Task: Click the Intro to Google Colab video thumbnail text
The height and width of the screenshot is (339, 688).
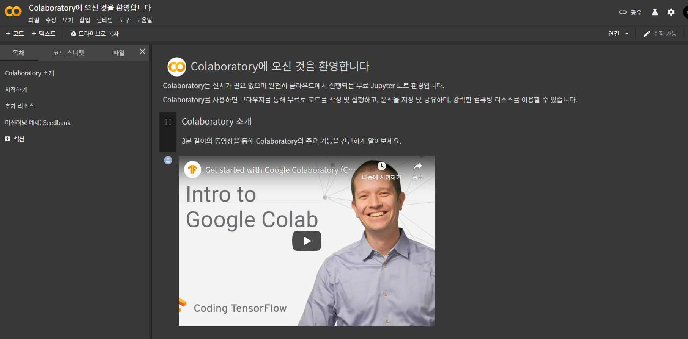Action: click(x=252, y=207)
